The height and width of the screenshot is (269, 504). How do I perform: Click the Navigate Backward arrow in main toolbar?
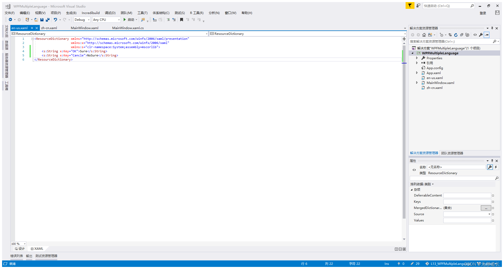[10, 19]
